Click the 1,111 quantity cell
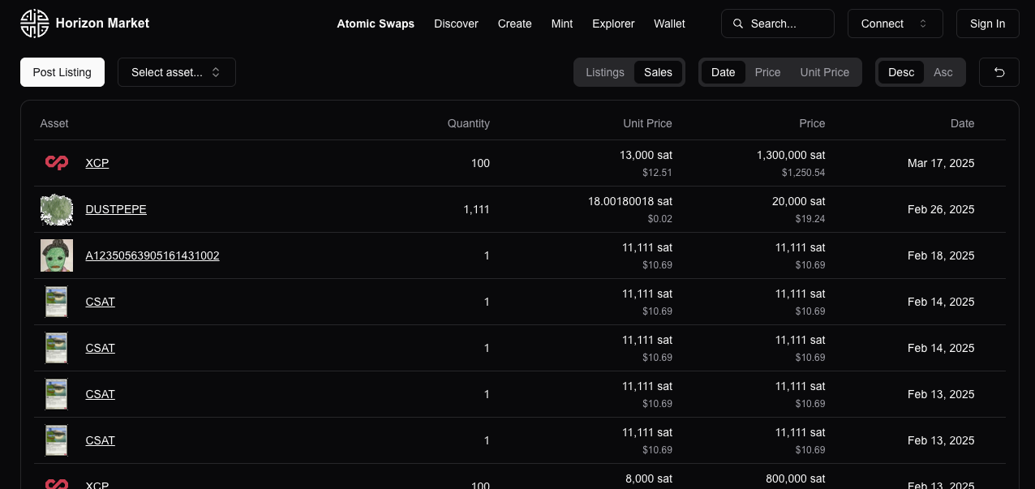Screen dimensions: 1035x489 [x=477, y=209]
